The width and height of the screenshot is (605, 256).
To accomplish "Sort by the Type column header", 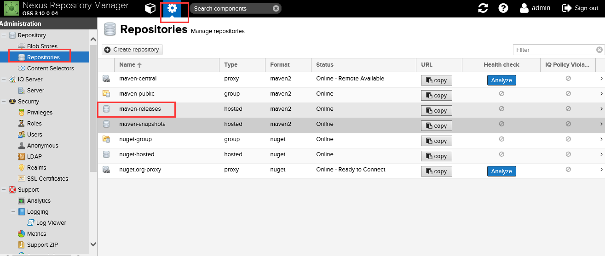I will [242, 65].
